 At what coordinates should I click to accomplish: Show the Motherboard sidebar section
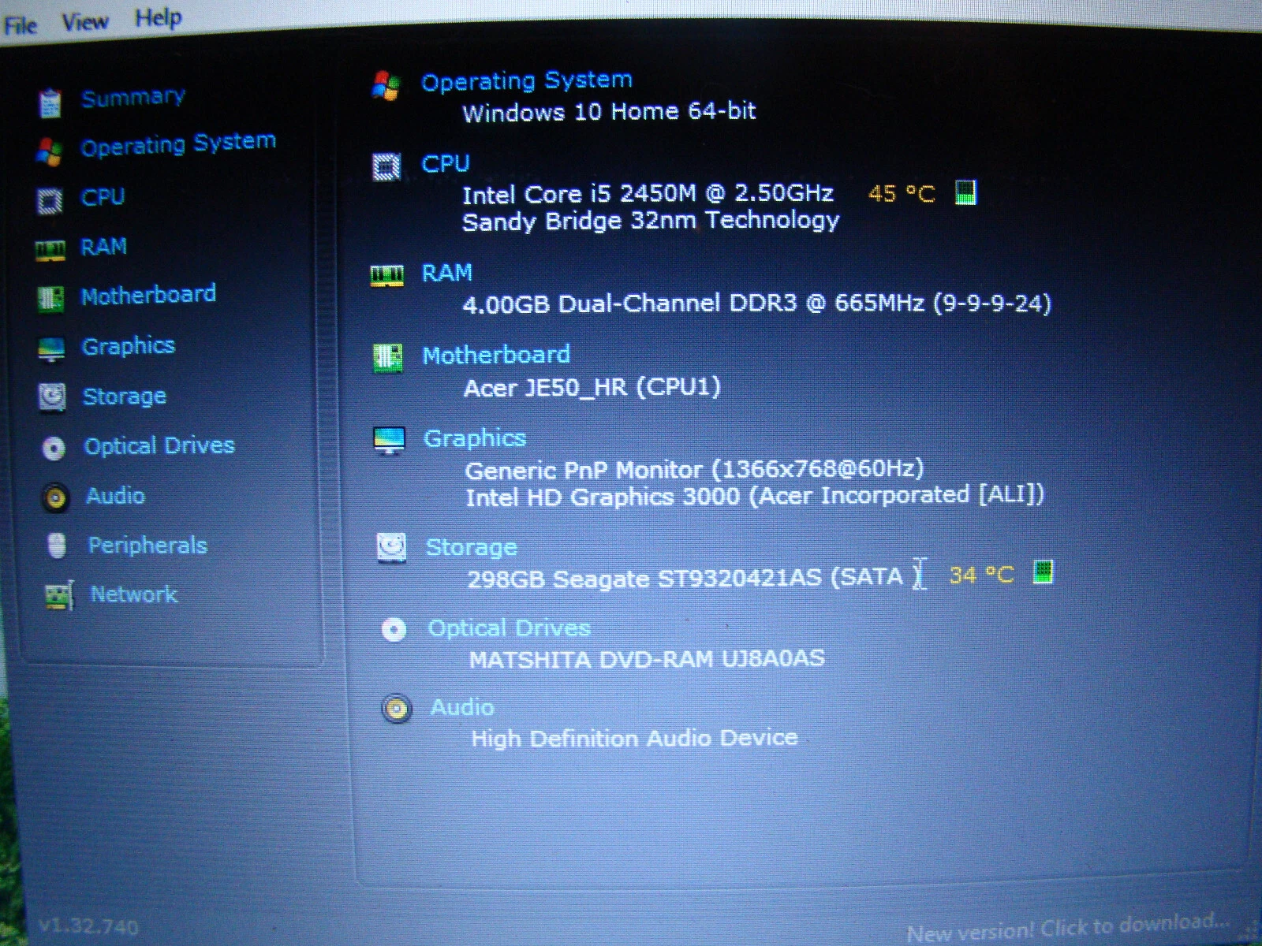148,295
